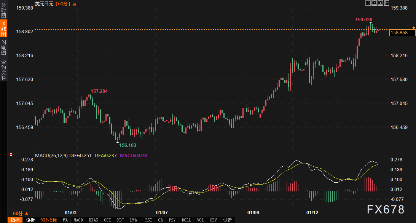Click the jump-to-start chart axis icon
The width and height of the screenshot is (416, 223).
point(375,3)
